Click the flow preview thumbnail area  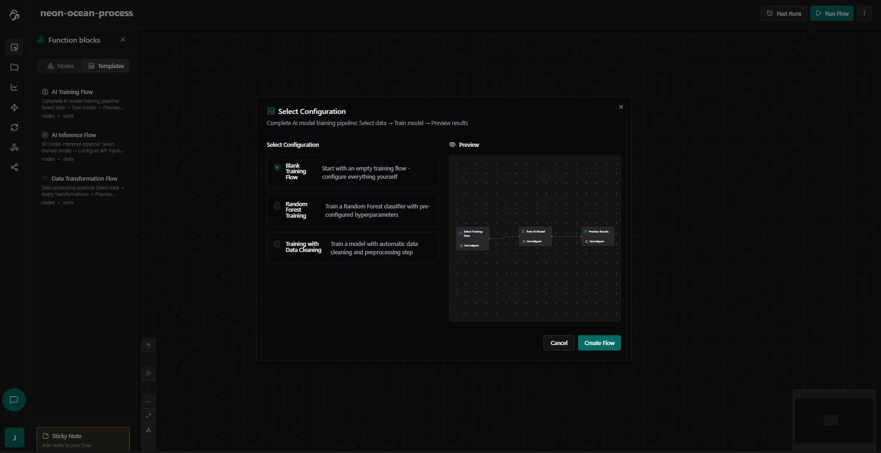(535, 238)
